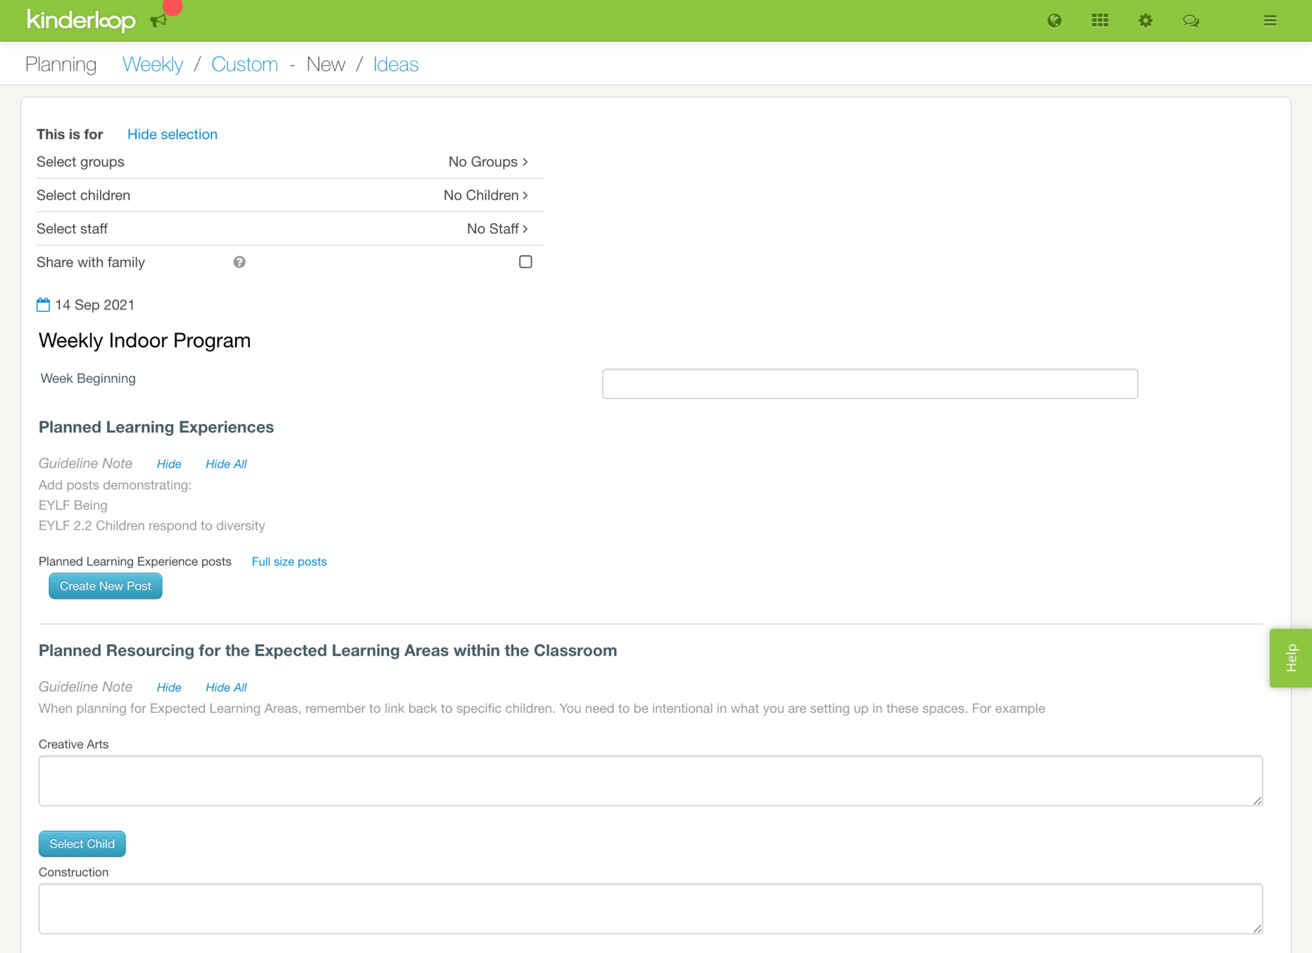The width and height of the screenshot is (1312, 953).
Task: Expand the No Staff selector
Action: 496,228
